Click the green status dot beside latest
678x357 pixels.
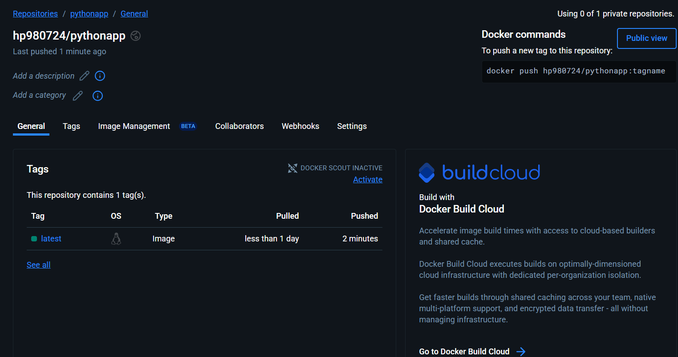pyautogui.click(x=34, y=239)
